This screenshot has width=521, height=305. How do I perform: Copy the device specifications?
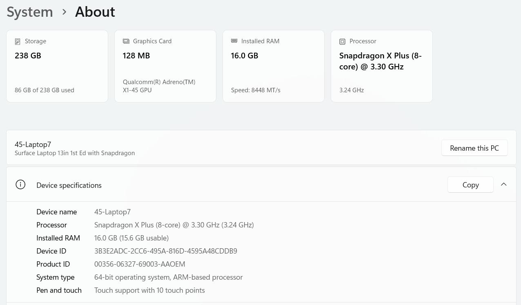[470, 185]
